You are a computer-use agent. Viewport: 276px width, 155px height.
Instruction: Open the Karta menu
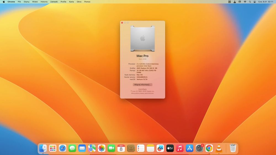pyautogui.click(x=71, y=2)
